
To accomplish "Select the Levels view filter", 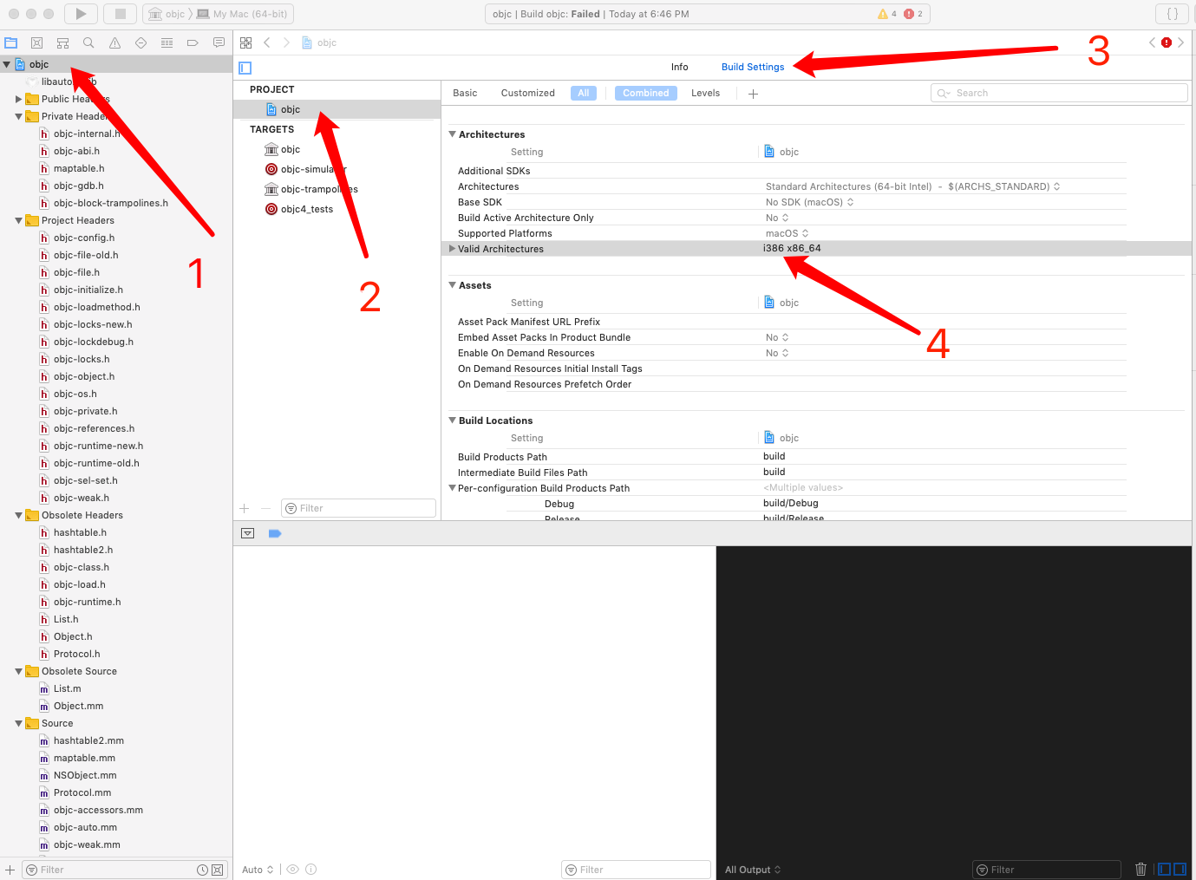I will 705,93.
